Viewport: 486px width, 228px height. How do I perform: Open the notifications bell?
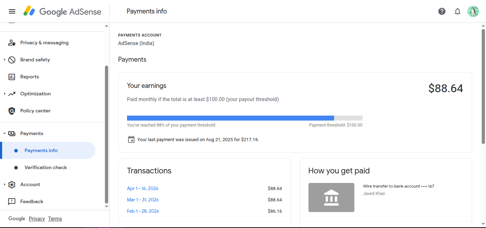tap(458, 11)
